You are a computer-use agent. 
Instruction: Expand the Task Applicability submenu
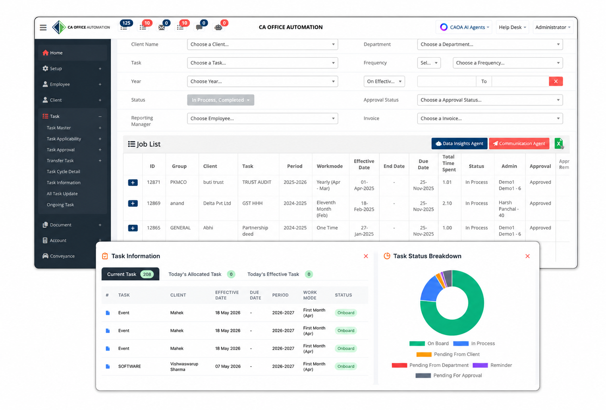pyautogui.click(x=100, y=139)
